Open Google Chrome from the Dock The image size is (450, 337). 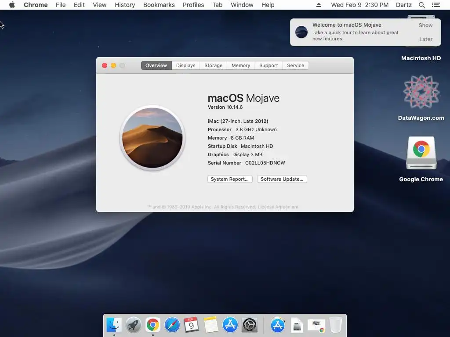[x=152, y=325]
